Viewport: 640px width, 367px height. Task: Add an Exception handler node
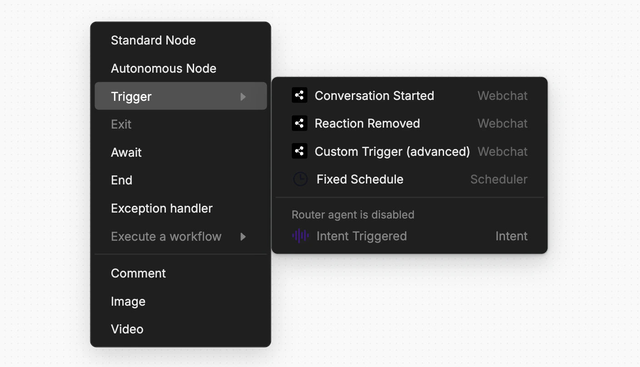tap(180, 208)
